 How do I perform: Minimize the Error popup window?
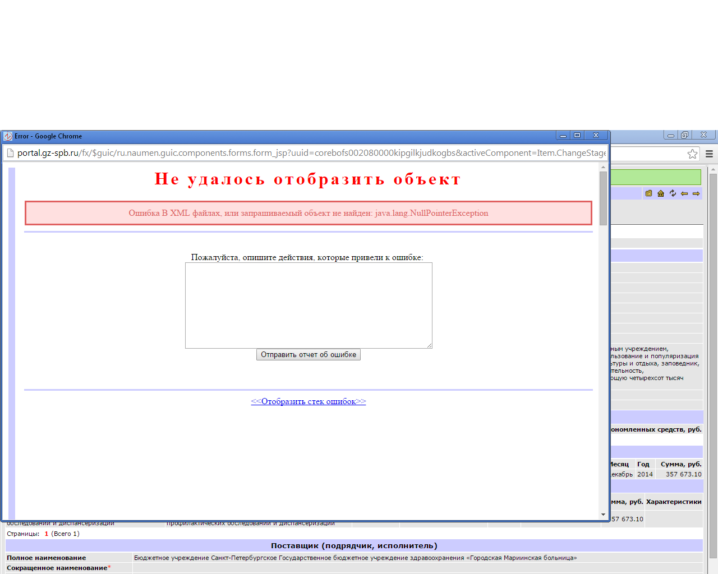tap(563, 136)
